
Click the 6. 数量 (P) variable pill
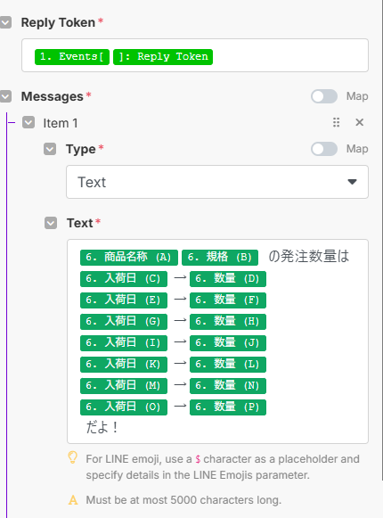point(228,407)
